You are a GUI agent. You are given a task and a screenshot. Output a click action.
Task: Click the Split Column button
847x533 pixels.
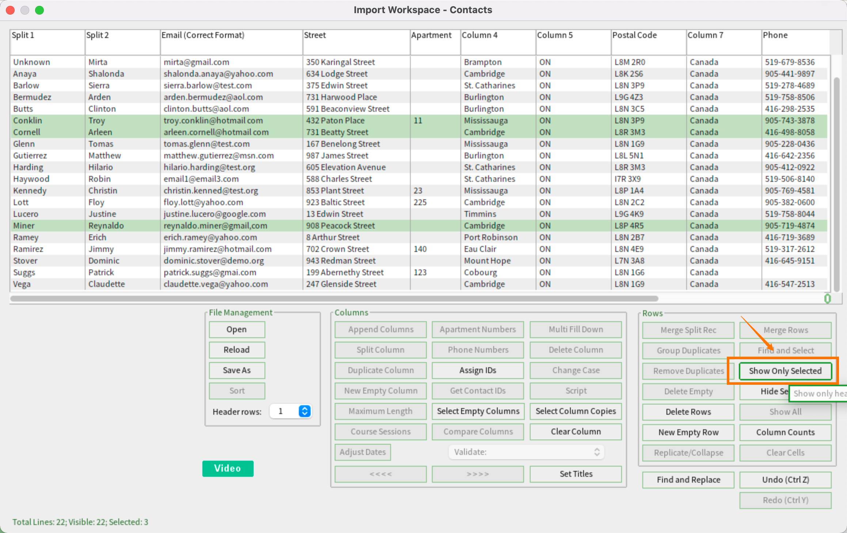(x=380, y=350)
